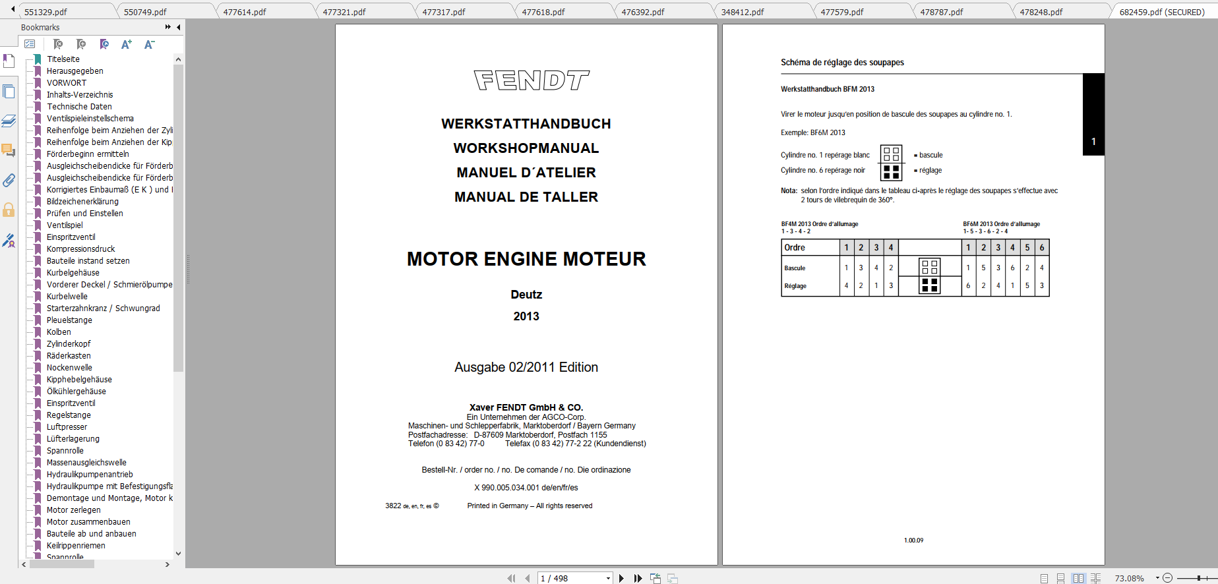Screen dimensions: 1218x584
Task: Click the zoom out minus button
Action: pyautogui.click(x=1167, y=578)
